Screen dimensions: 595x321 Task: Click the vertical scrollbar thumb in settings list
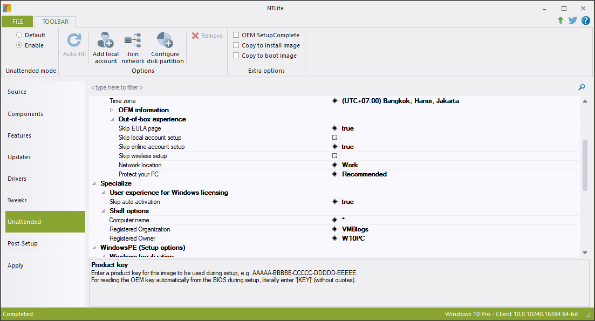tap(585, 165)
